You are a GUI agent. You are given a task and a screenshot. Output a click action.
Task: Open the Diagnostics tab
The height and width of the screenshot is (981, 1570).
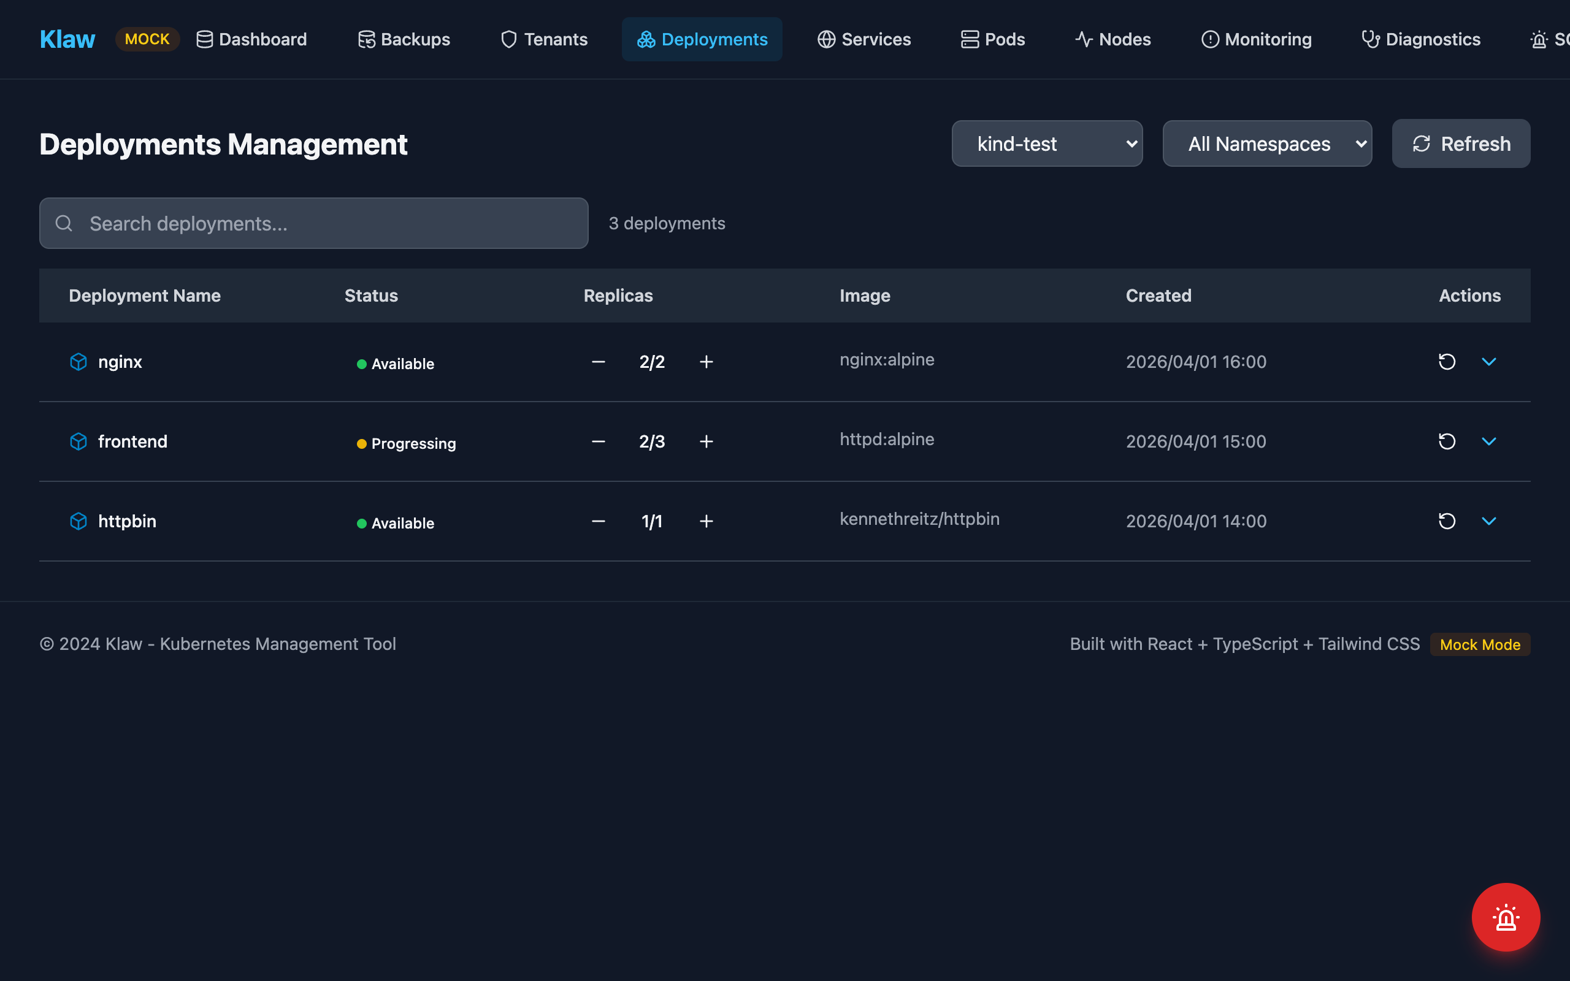click(x=1421, y=40)
